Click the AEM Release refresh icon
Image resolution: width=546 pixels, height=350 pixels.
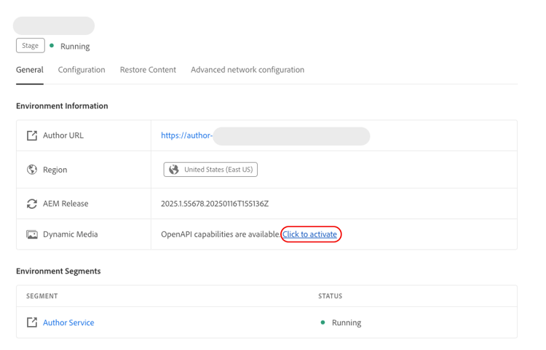point(32,204)
